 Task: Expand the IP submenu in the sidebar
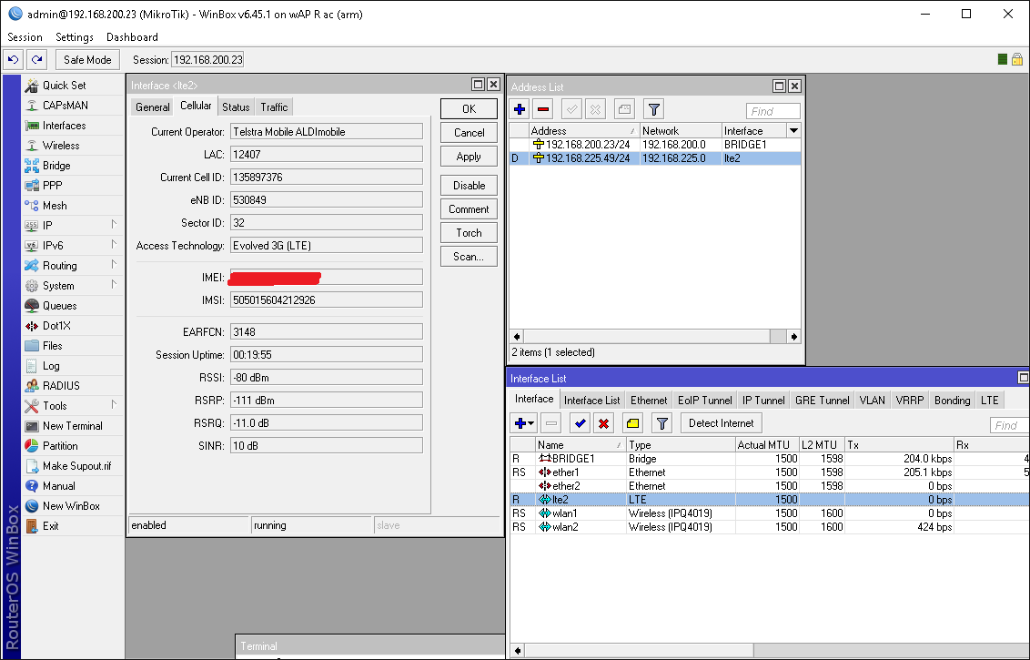[114, 225]
